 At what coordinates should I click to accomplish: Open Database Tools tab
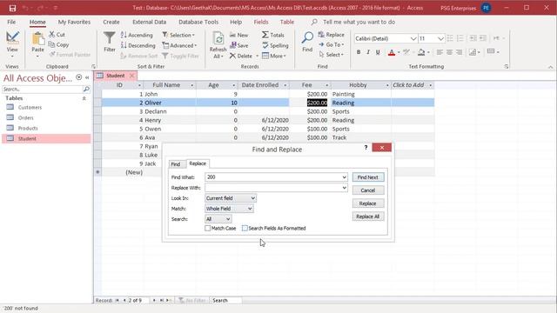point(198,22)
